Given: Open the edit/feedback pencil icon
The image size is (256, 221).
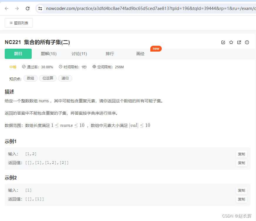Looking at the screenshot, I should pyautogui.click(x=223, y=42).
